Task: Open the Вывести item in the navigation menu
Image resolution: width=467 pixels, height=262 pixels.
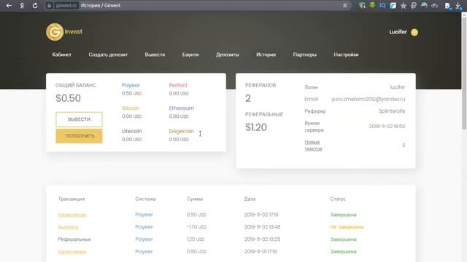Action: [x=155, y=55]
